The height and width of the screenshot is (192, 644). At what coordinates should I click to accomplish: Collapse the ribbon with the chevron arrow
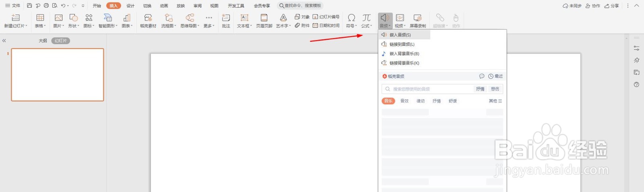pos(636,6)
